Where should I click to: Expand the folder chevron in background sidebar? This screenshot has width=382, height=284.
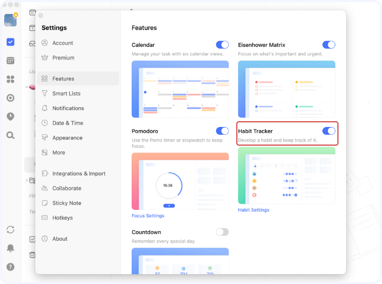coord(26,180)
